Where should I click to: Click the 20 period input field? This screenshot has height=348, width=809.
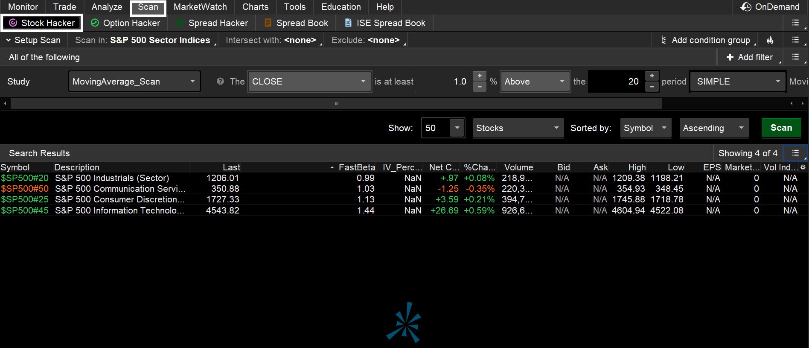pyautogui.click(x=617, y=82)
